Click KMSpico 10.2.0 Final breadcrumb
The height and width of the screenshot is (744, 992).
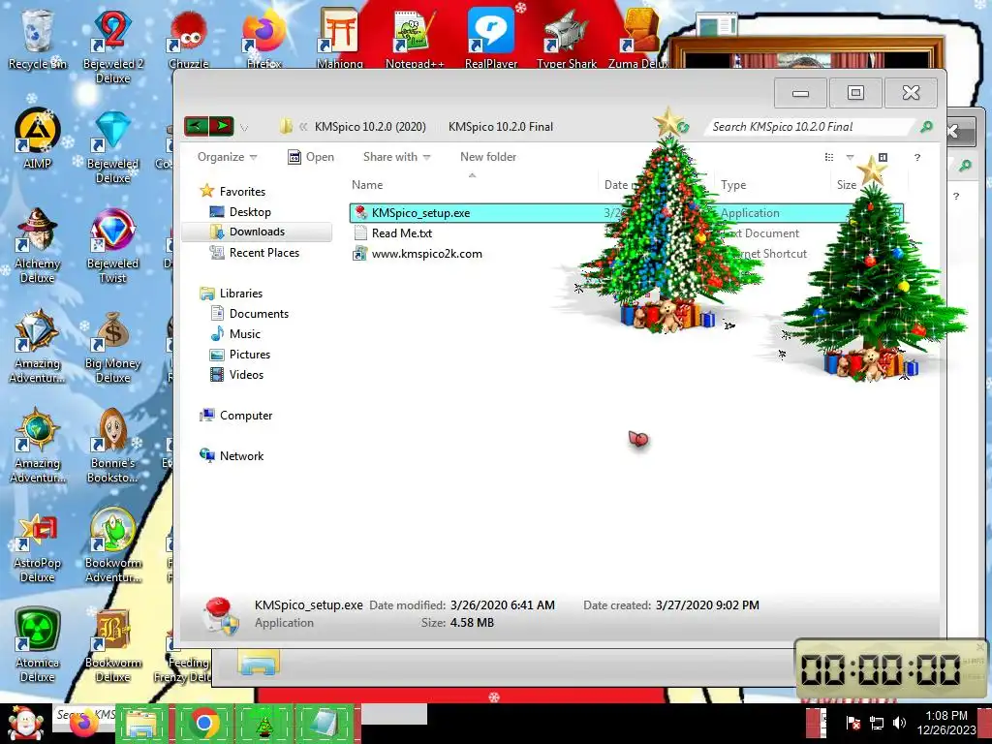click(x=501, y=127)
